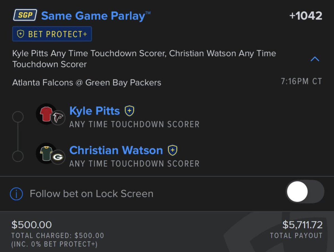This screenshot has width=334, height=252.
Task: Select the Christian Watson leg status circle
Action: coord(18,156)
